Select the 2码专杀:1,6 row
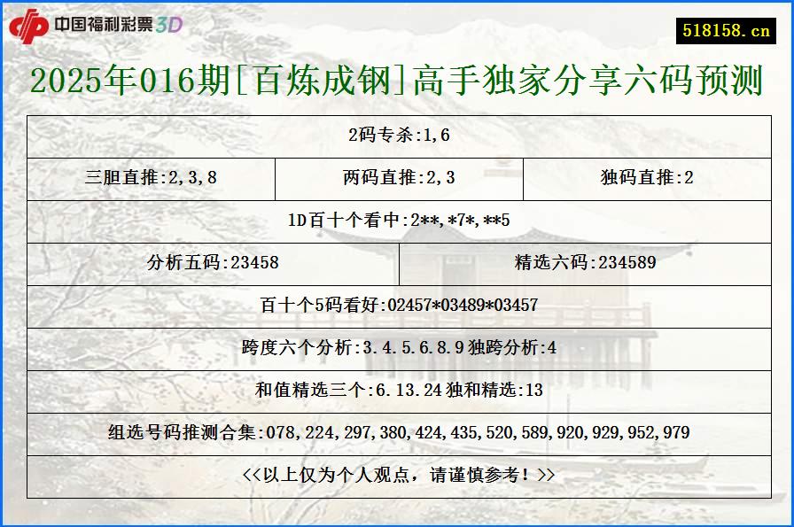The image size is (794, 527). (397, 136)
